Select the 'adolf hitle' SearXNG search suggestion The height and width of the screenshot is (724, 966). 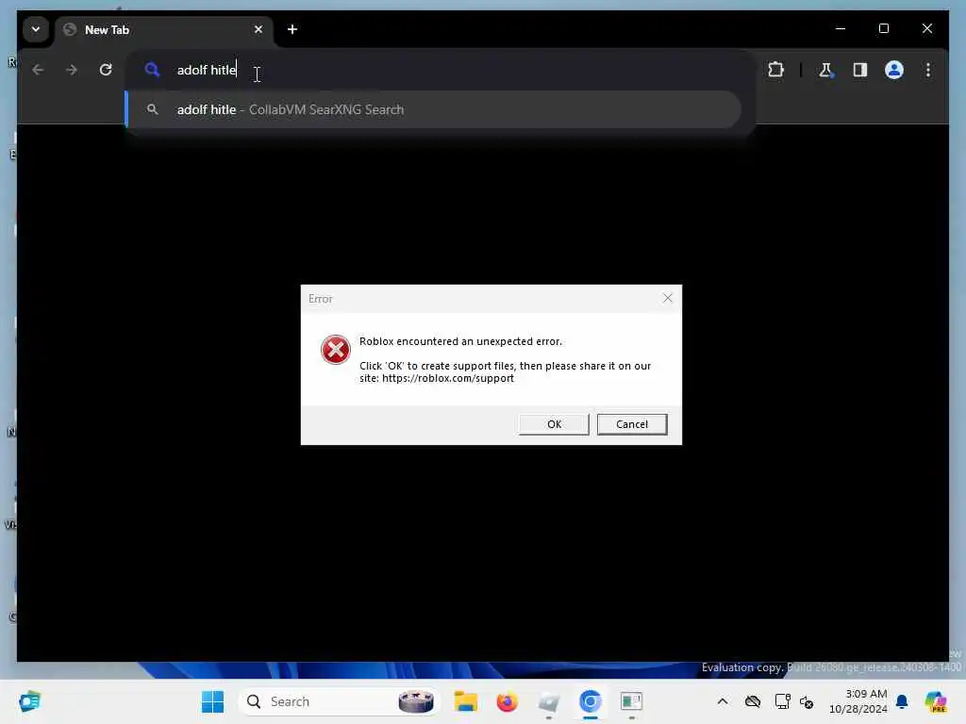coord(433,109)
